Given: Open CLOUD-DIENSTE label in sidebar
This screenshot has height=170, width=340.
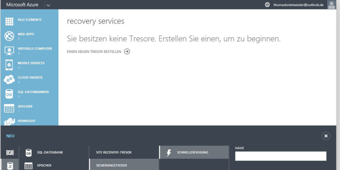Looking at the screenshot, I should coord(30,78).
